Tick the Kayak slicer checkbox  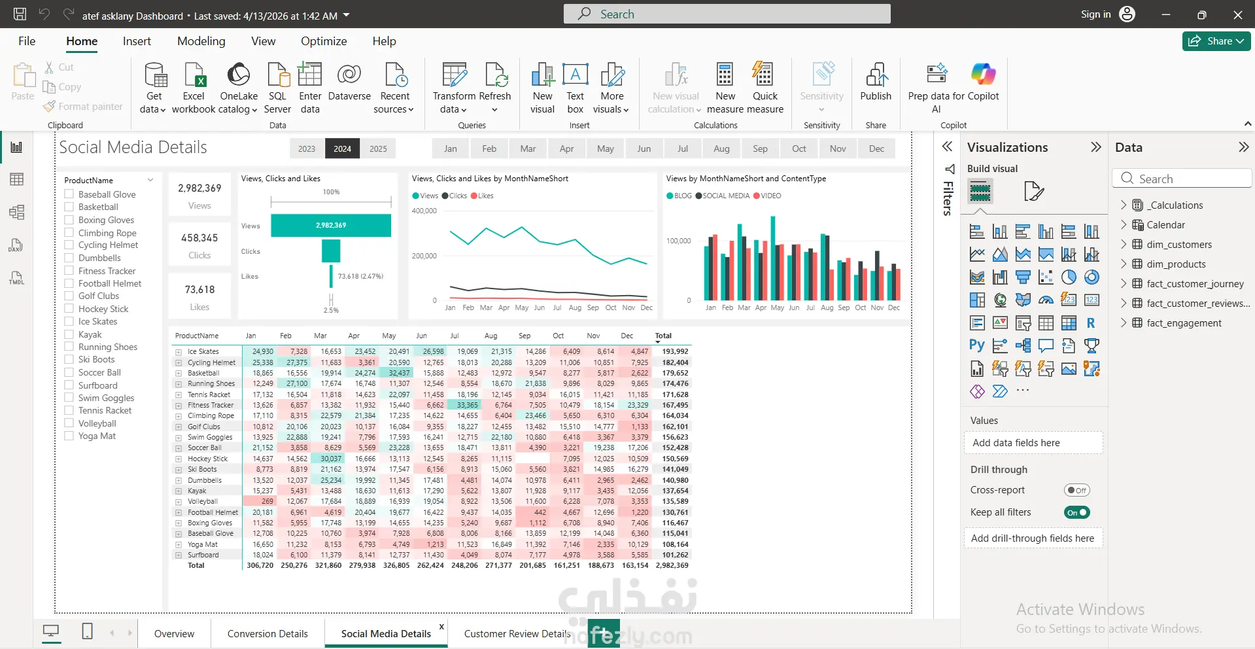tap(69, 334)
